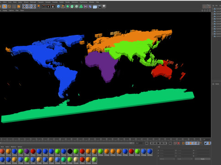221x165 pixels.
Task: Click the current frame input field
Action: (140, 143)
